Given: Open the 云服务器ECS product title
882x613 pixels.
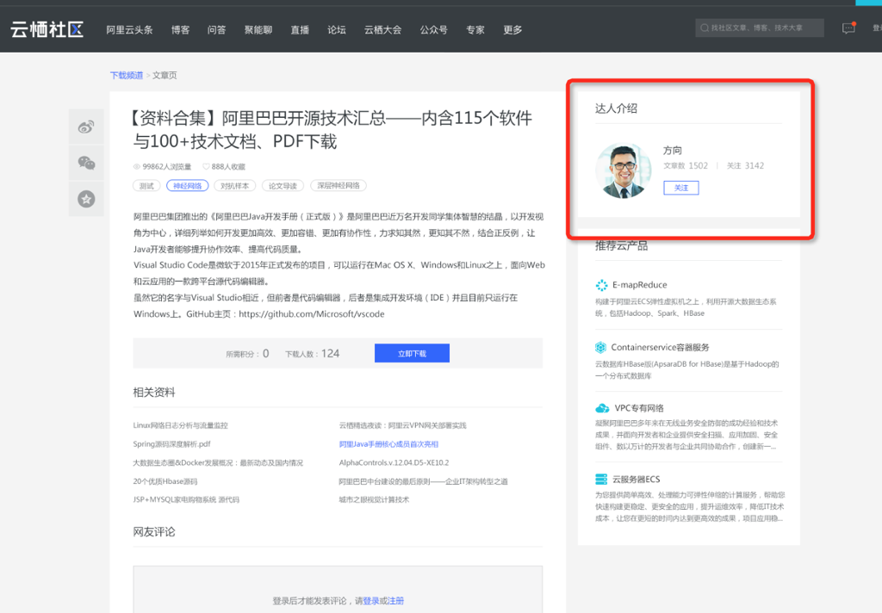Looking at the screenshot, I should tap(637, 480).
